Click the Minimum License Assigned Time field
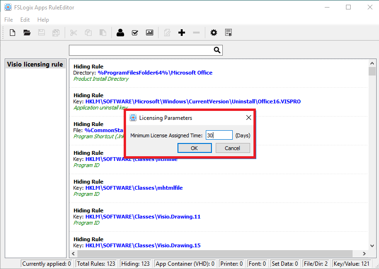Image resolution: width=379 pixels, height=269 pixels. [x=219, y=135]
